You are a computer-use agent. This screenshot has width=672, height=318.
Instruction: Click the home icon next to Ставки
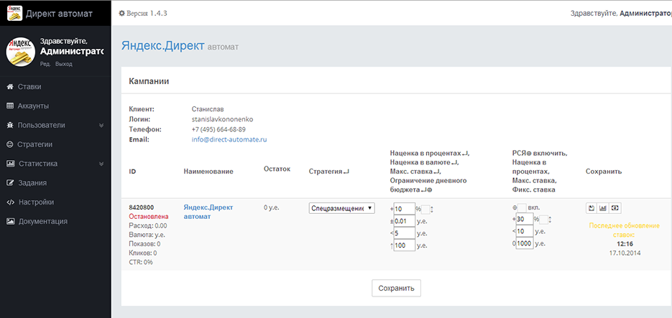point(10,87)
